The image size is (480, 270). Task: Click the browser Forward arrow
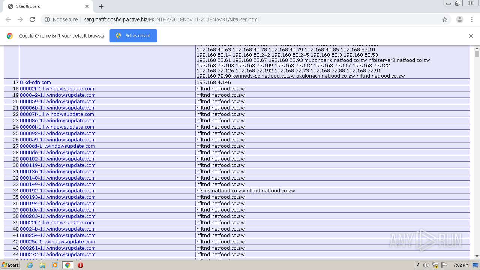pyautogui.click(x=20, y=19)
